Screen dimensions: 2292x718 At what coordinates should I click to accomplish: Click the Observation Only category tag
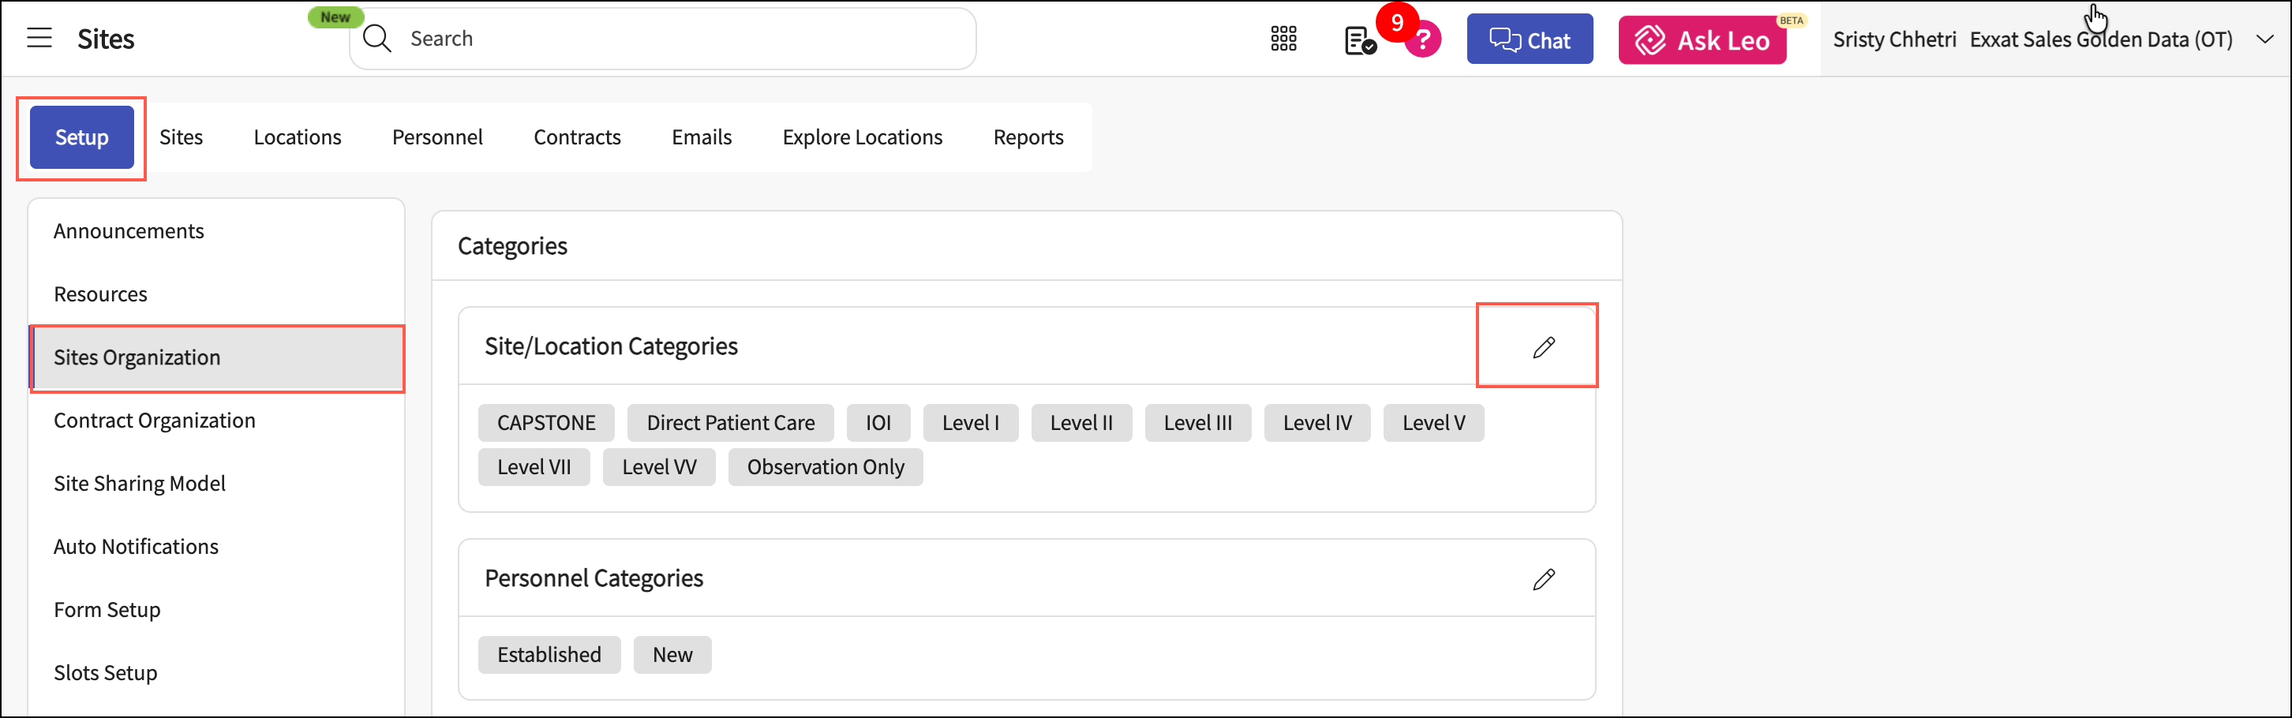[825, 468]
